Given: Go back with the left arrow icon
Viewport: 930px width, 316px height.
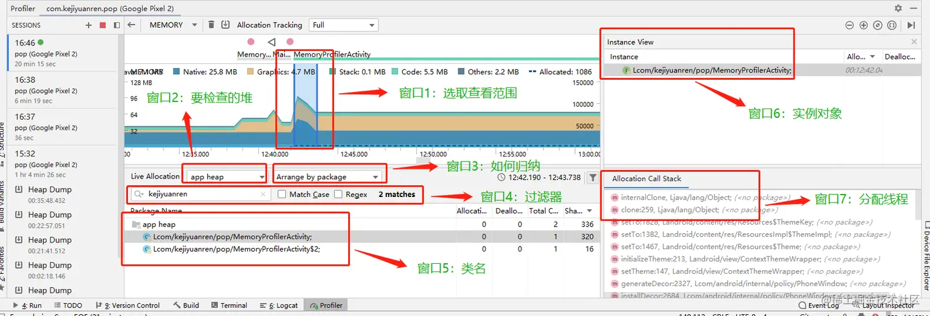Looking at the screenshot, I should (x=131, y=25).
